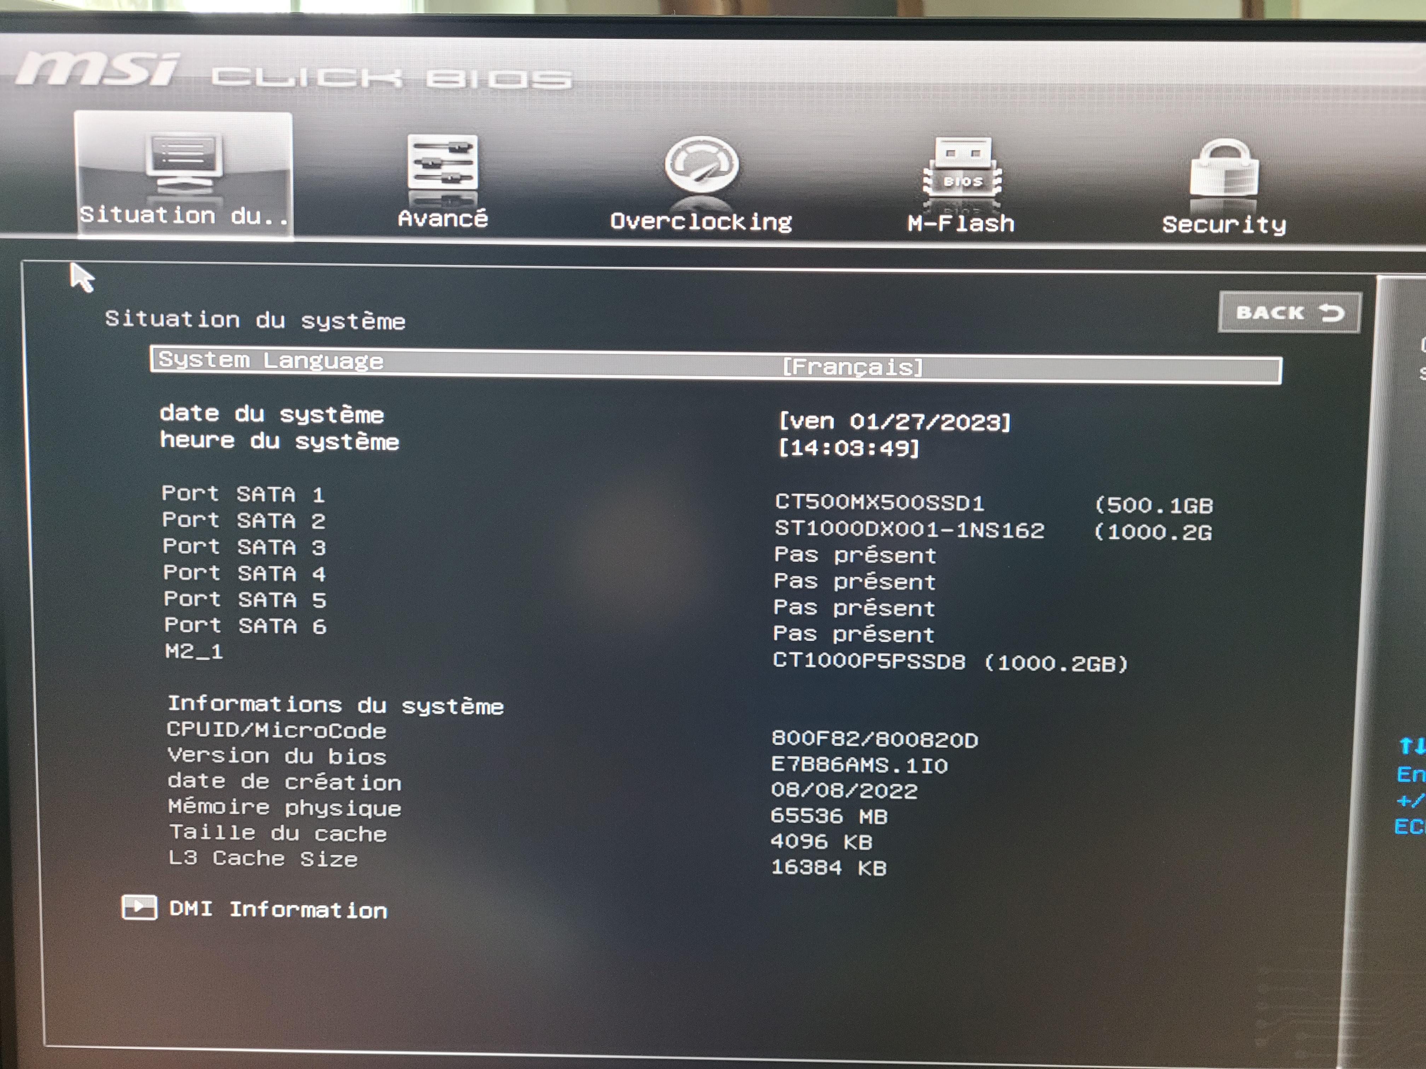Image resolution: width=1426 pixels, height=1069 pixels.
Task: Open the M-Flash tab label
Action: tap(961, 224)
